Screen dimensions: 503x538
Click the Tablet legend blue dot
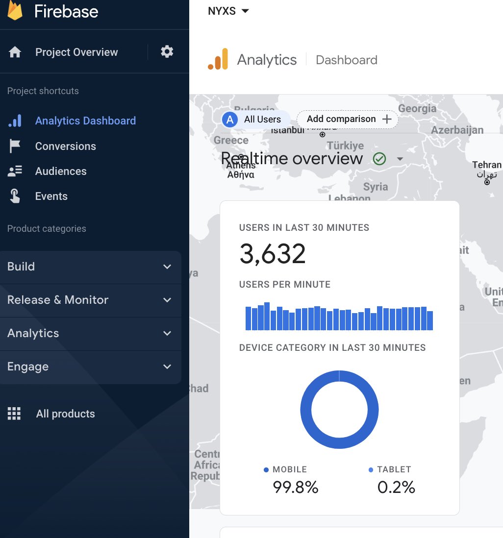click(x=371, y=470)
